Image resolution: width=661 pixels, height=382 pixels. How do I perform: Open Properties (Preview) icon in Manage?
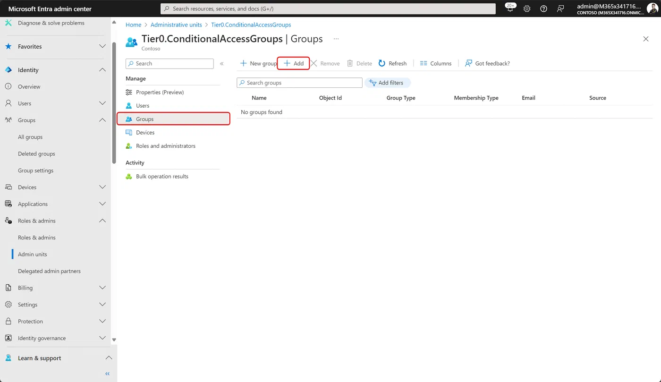(129, 92)
